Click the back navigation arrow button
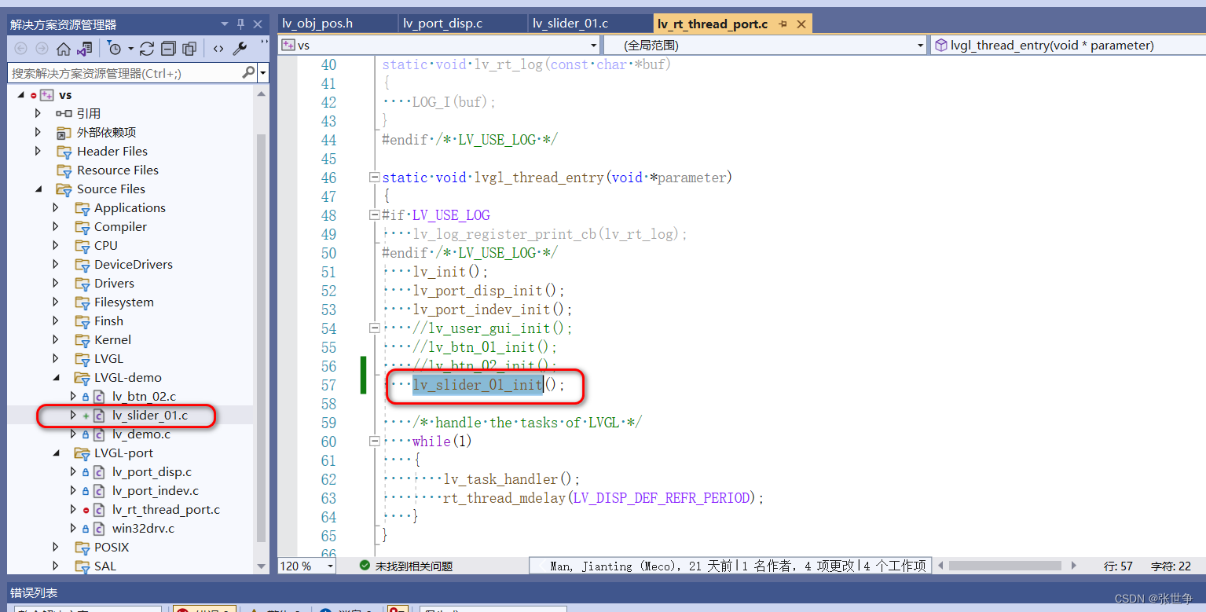 click(21, 49)
